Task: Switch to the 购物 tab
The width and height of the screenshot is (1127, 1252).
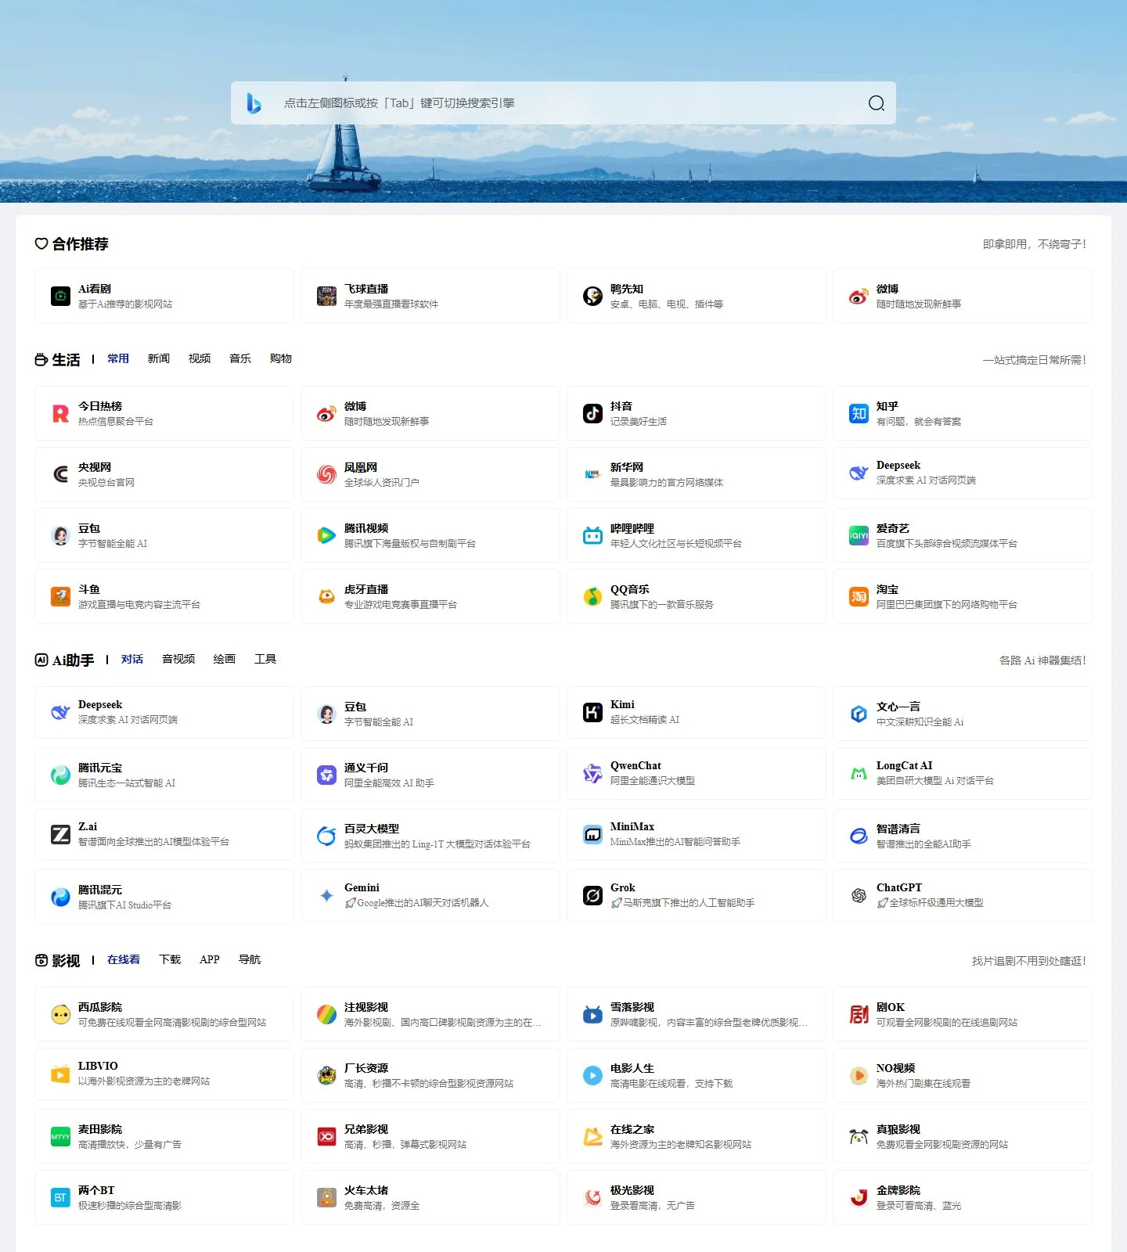Action: click(x=281, y=358)
